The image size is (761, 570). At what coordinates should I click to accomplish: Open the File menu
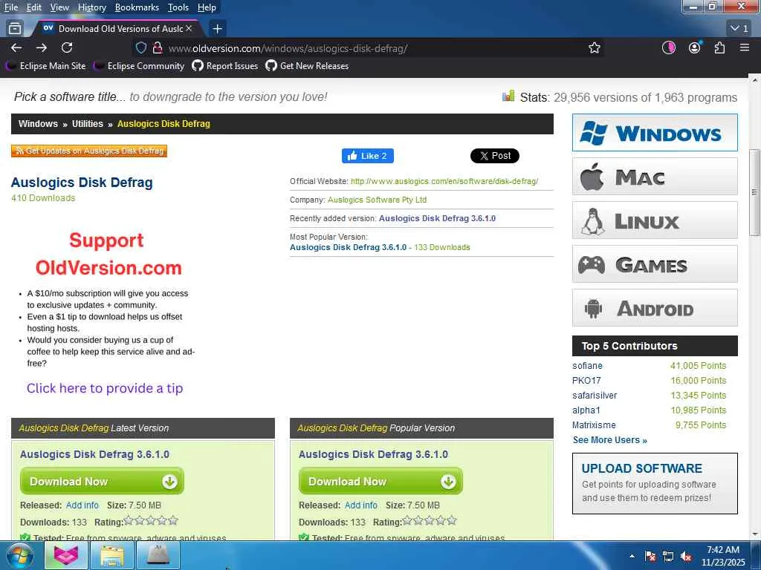[10, 7]
